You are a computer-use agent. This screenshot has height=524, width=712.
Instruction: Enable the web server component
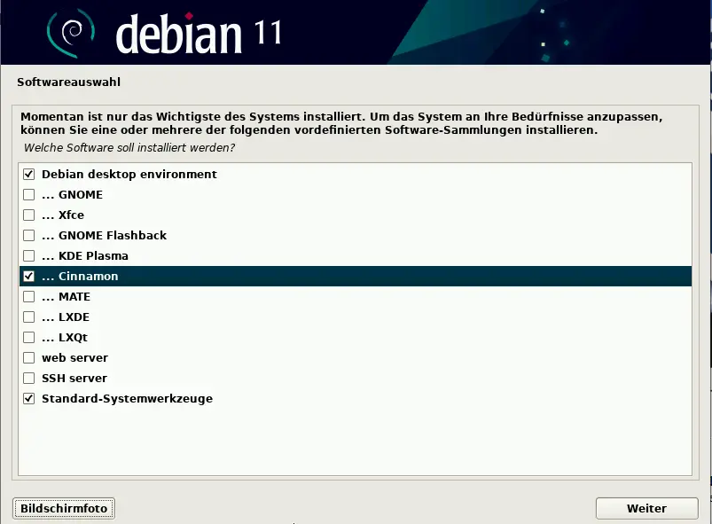28,357
